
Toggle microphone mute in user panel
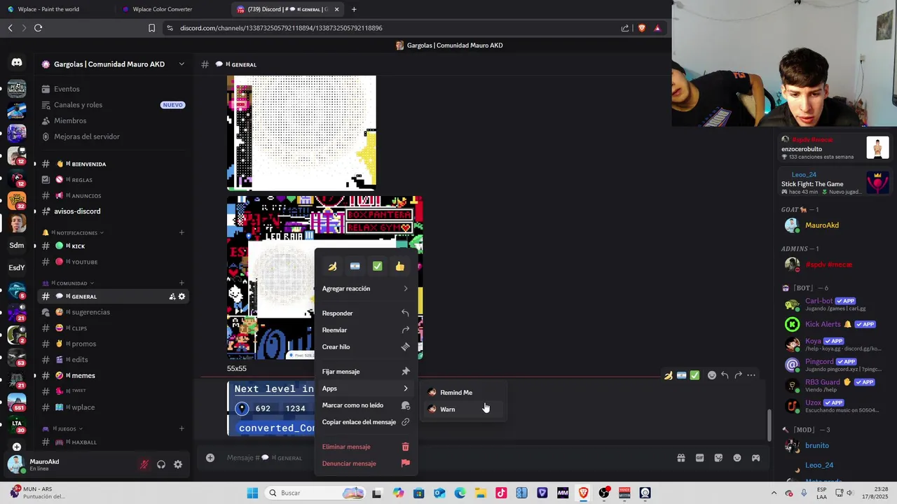144,464
